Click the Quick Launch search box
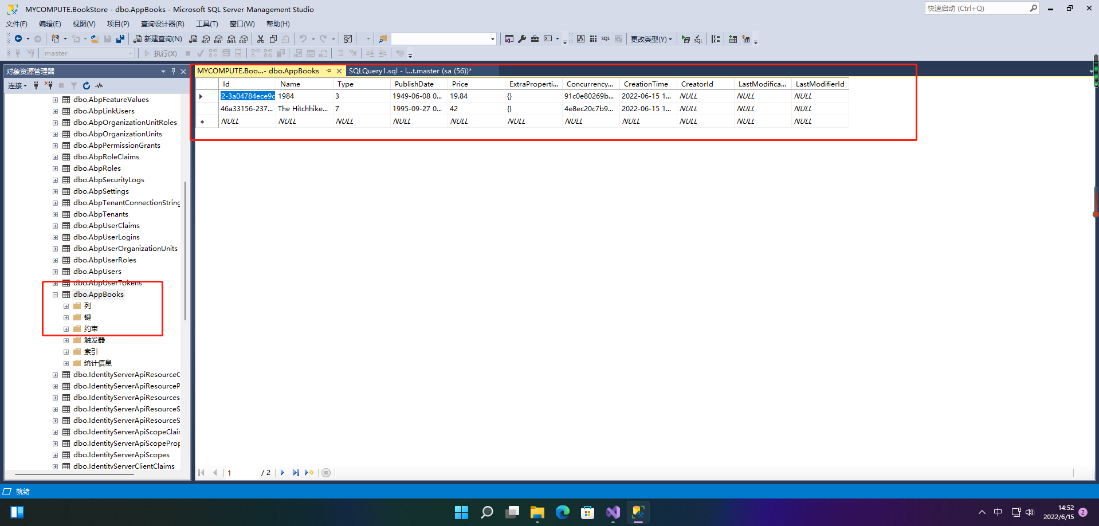The height and width of the screenshot is (526, 1099). pyautogui.click(x=982, y=8)
